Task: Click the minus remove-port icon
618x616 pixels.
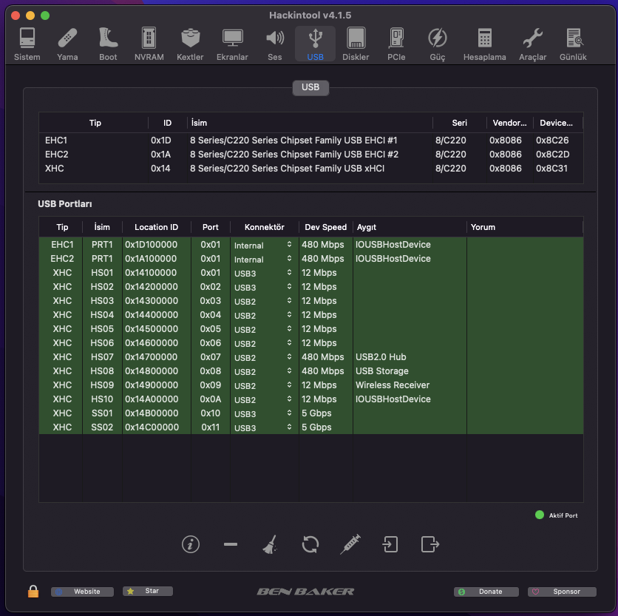Action: [231, 544]
